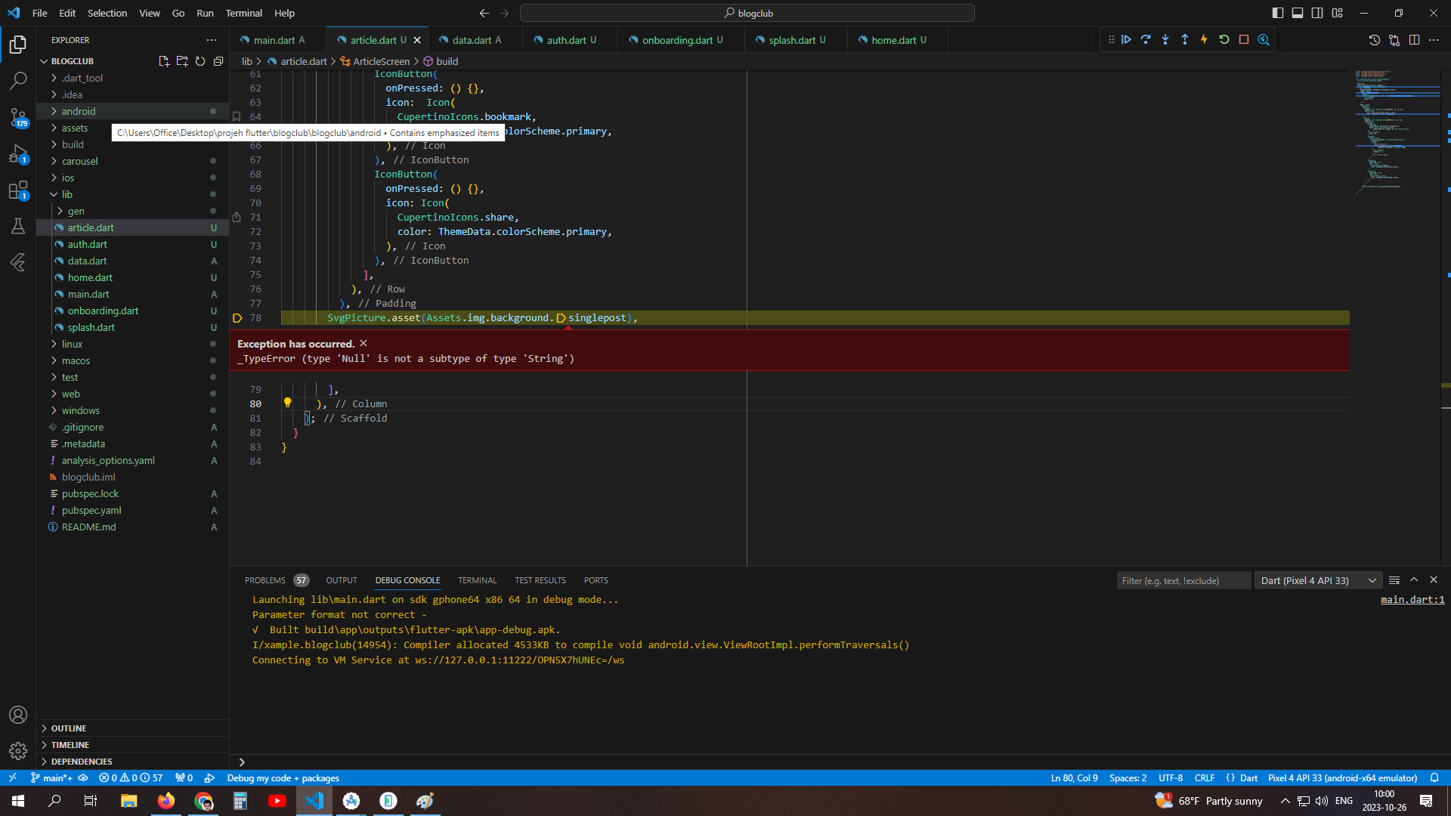Open the Testing flask view

point(18,226)
